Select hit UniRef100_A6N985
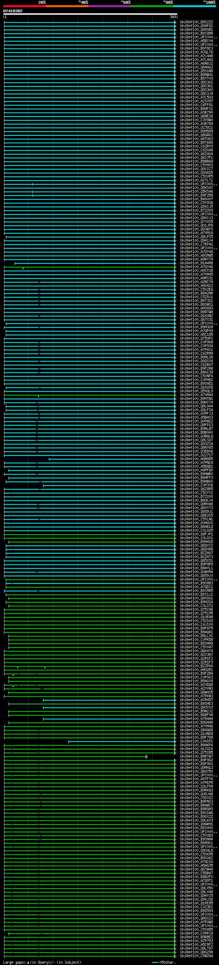The image size is (219, 965). [196, 459]
